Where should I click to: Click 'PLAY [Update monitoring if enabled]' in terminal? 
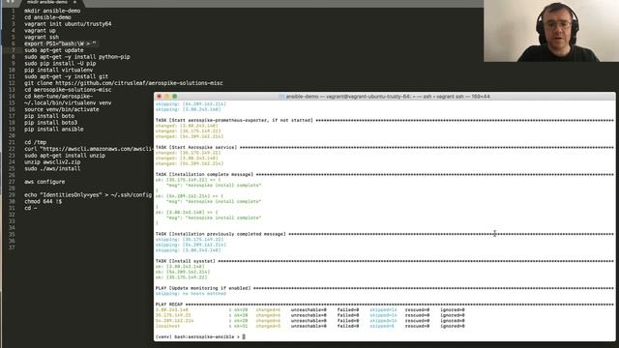[x=203, y=288]
